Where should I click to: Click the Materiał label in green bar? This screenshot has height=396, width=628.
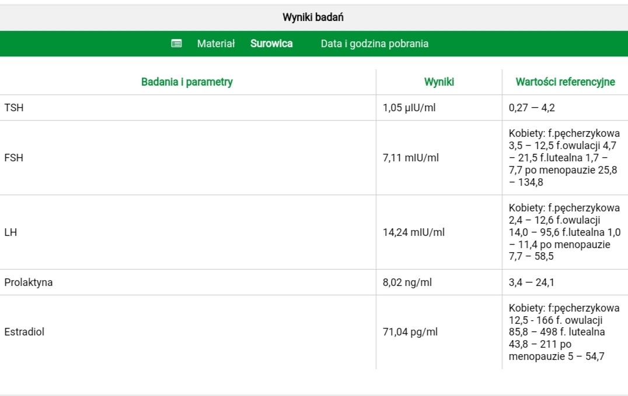pos(215,44)
